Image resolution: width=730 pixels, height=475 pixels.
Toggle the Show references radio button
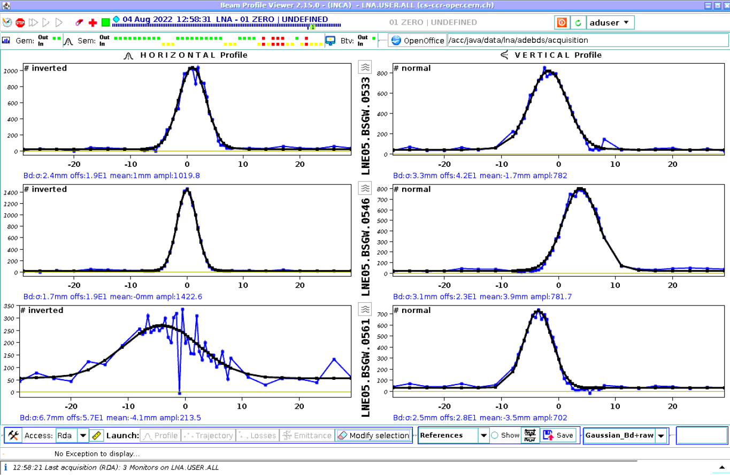tap(495, 435)
